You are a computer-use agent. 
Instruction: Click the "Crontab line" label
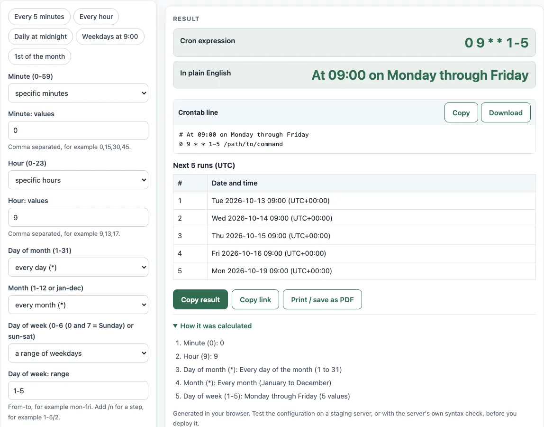198,112
